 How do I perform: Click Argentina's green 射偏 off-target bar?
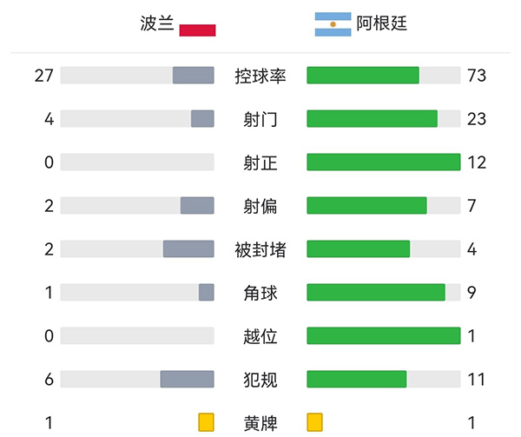366,206
